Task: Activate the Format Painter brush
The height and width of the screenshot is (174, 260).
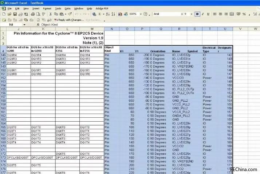Action: [70, 14]
